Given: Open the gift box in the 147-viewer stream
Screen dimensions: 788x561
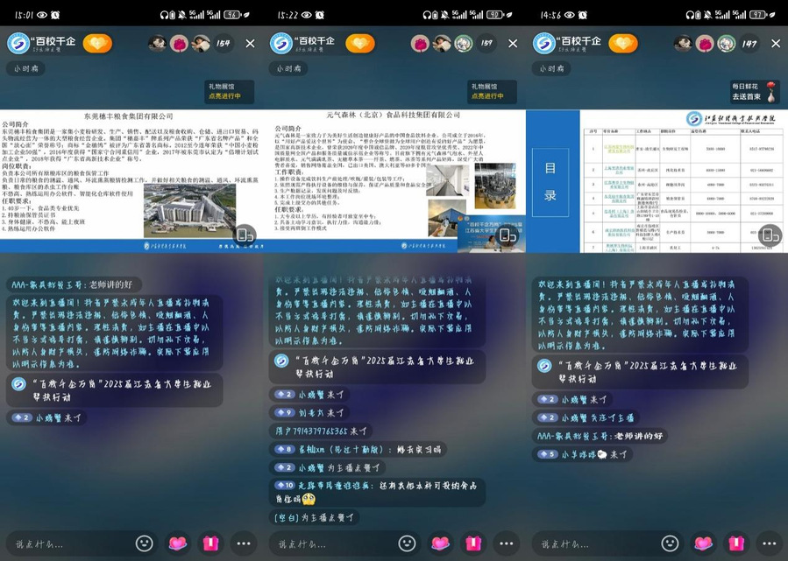Looking at the screenshot, I should (x=736, y=543).
